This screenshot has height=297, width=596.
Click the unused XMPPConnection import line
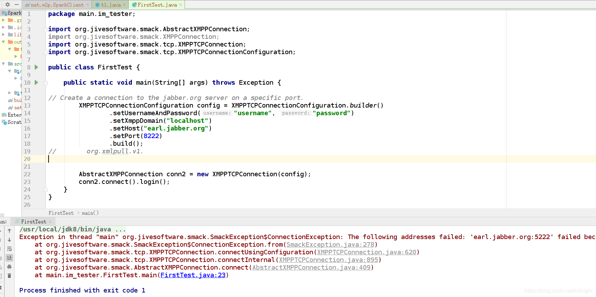[x=134, y=37]
